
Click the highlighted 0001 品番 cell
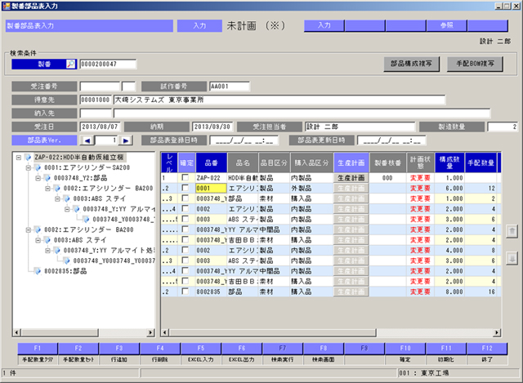(x=211, y=189)
